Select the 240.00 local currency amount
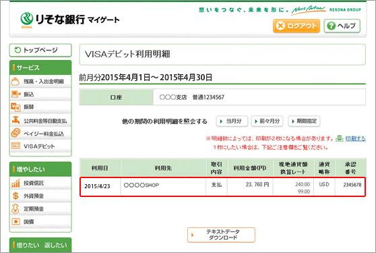The width and height of the screenshot is (376, 253). click(303, 184)
